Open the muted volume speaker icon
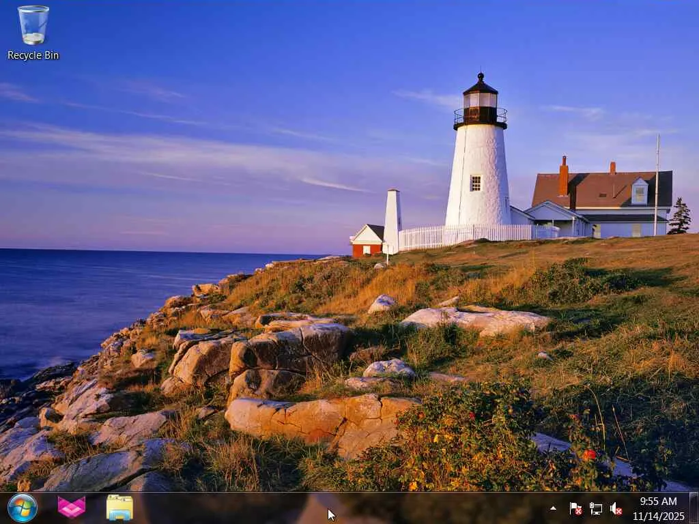This screenshot has width=699, height=524. pyautogui.click(x=616, y=508)
